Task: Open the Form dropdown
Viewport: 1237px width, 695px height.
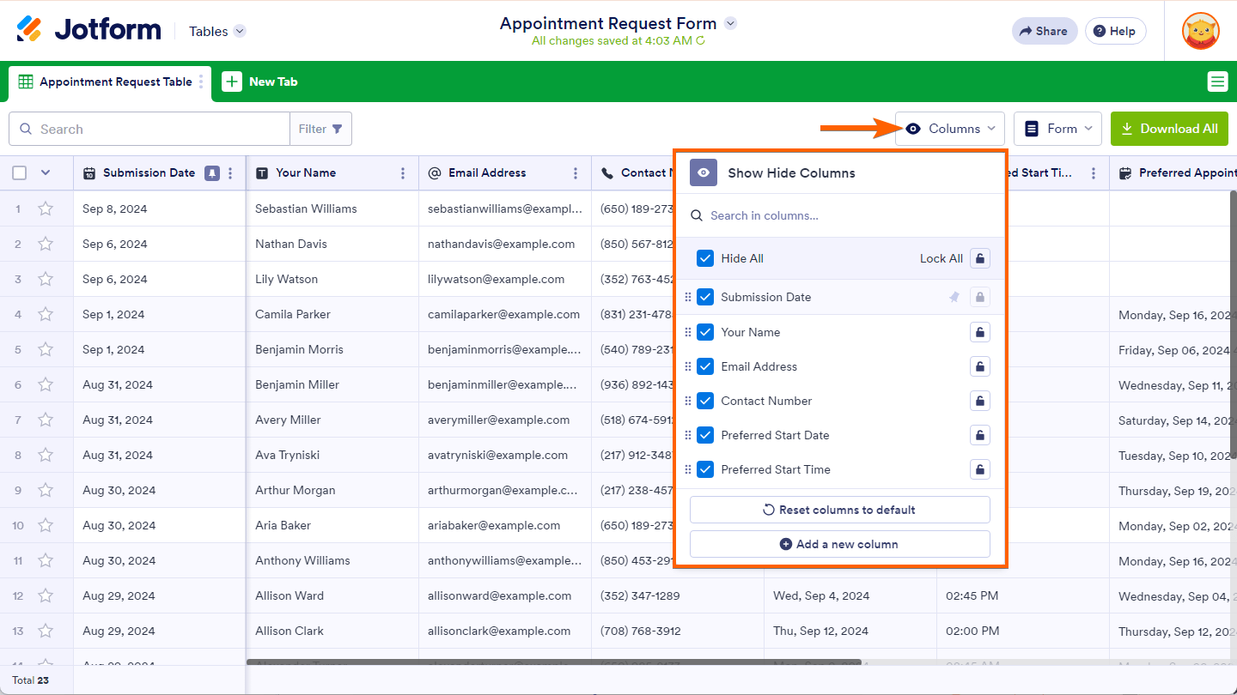Action: 1058,129
